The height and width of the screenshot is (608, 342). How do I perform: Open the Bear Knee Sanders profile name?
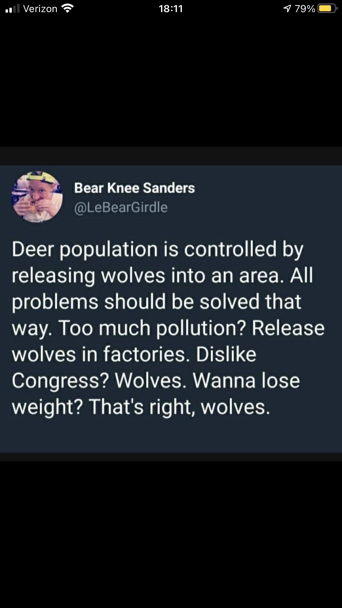point(134,188)
